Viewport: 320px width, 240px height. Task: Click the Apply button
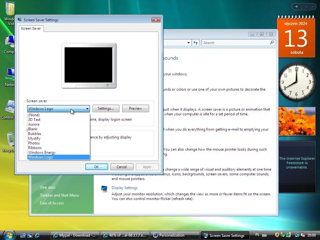[147, 167]
